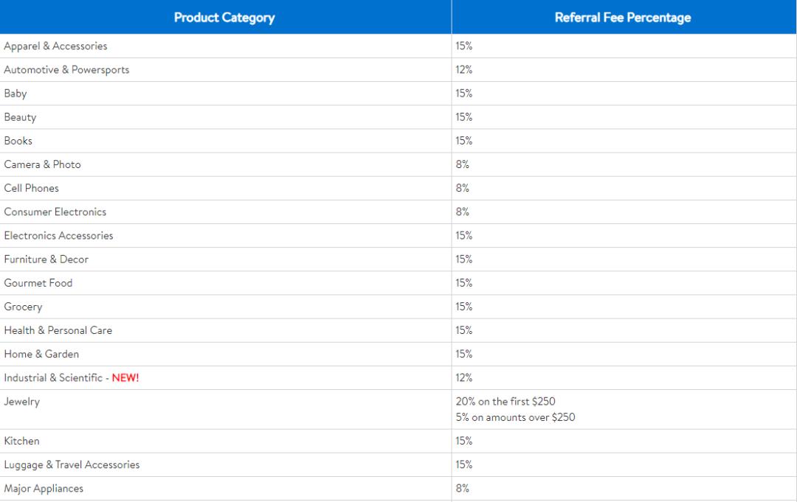Select the Cell Phones row label

[31, 188]
